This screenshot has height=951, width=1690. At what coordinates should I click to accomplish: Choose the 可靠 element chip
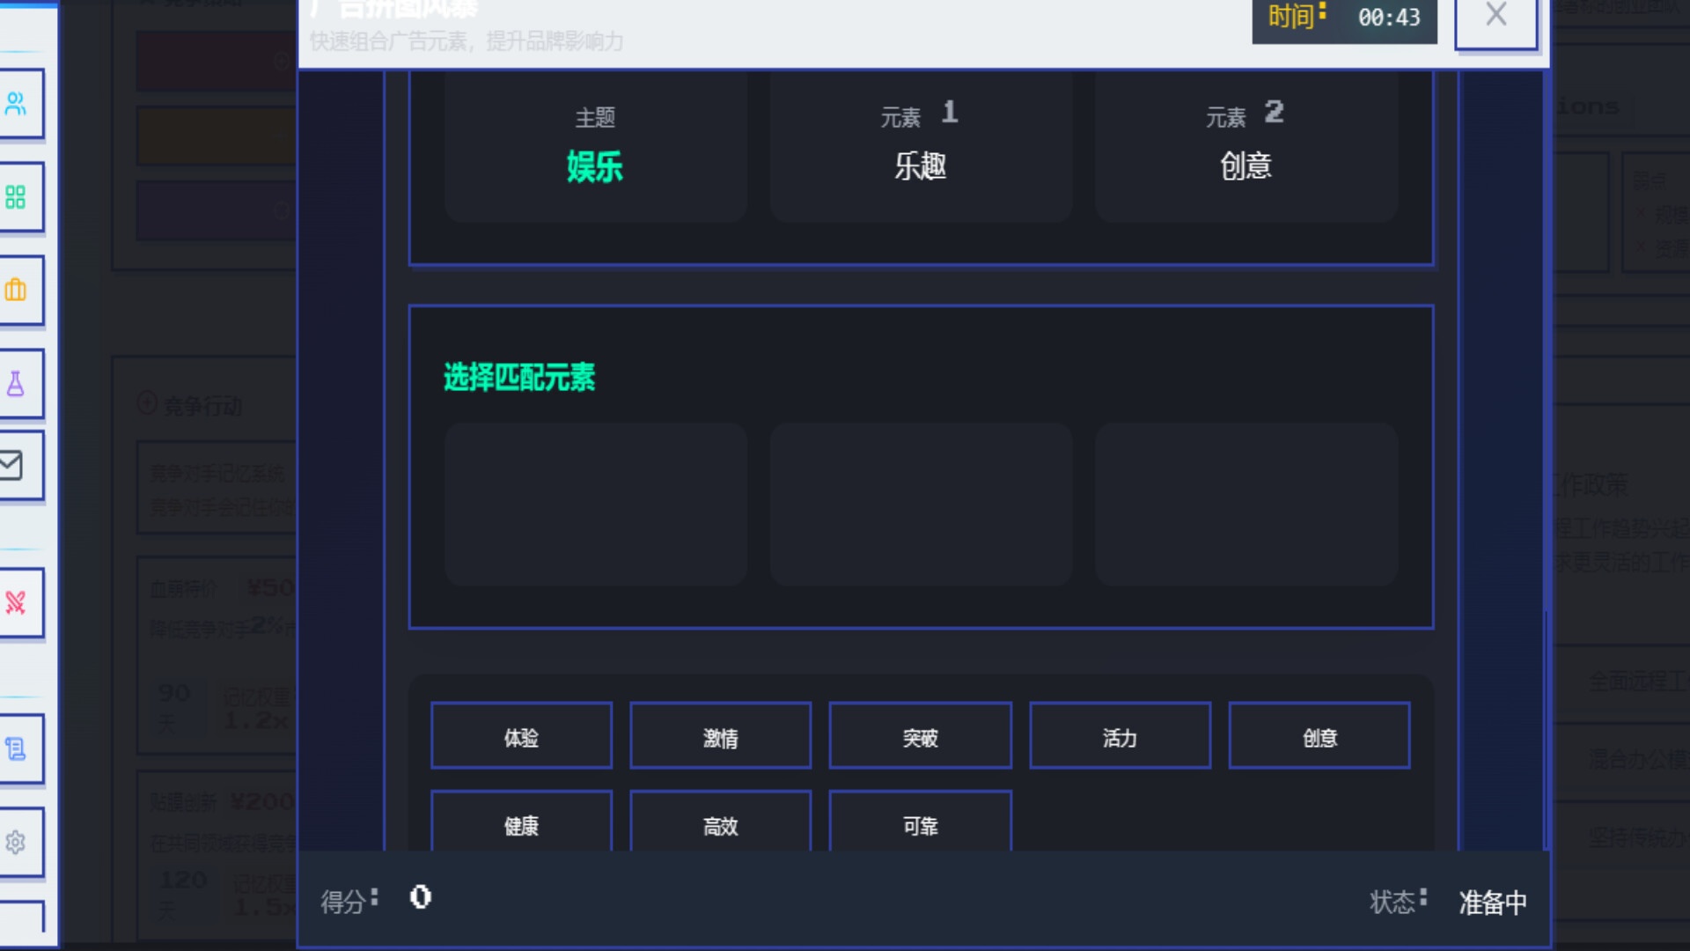tap(921, 827)
